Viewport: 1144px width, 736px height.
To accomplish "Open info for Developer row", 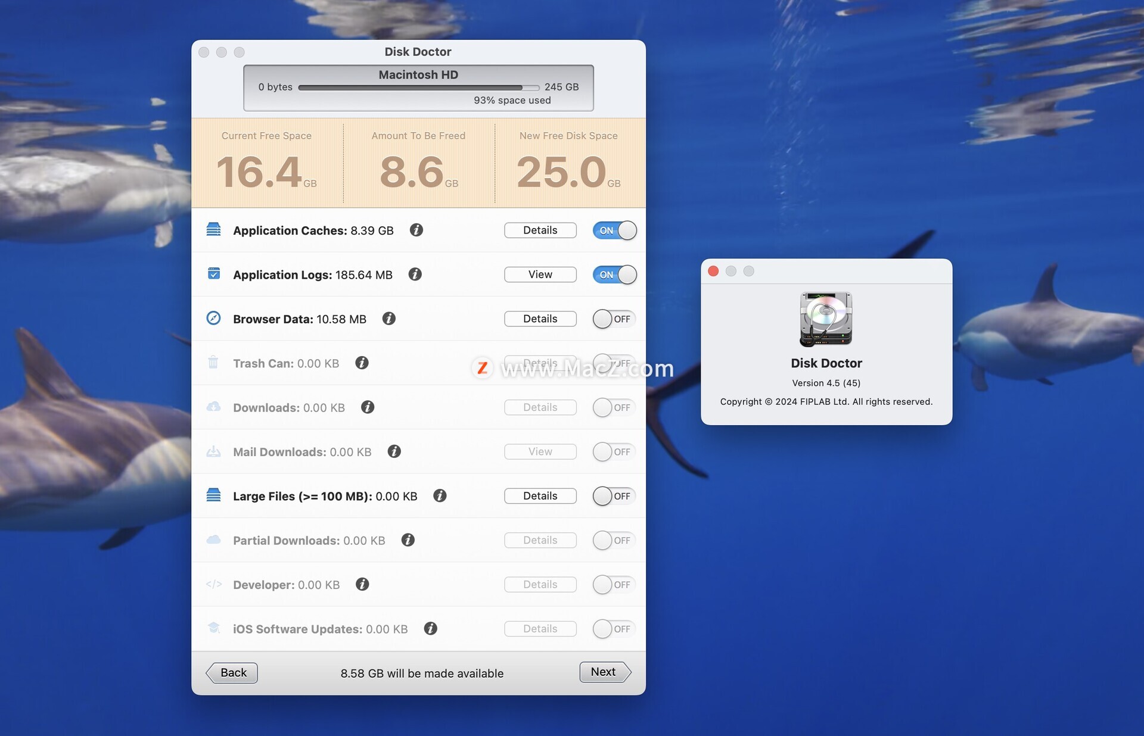I will click(x=362, y=584).
